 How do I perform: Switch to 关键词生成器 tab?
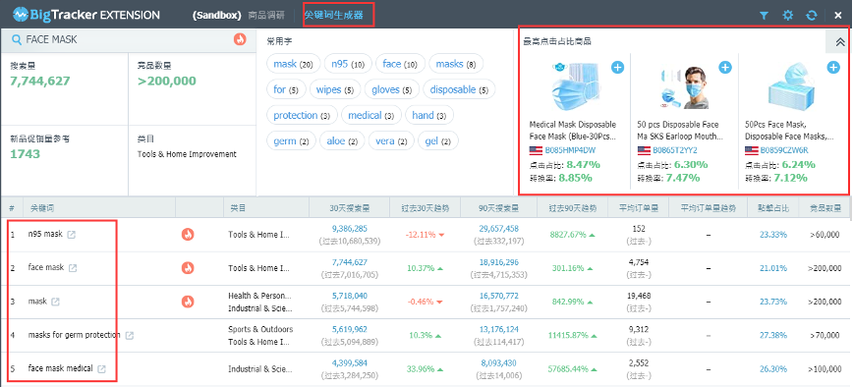(x=333, y=15)
